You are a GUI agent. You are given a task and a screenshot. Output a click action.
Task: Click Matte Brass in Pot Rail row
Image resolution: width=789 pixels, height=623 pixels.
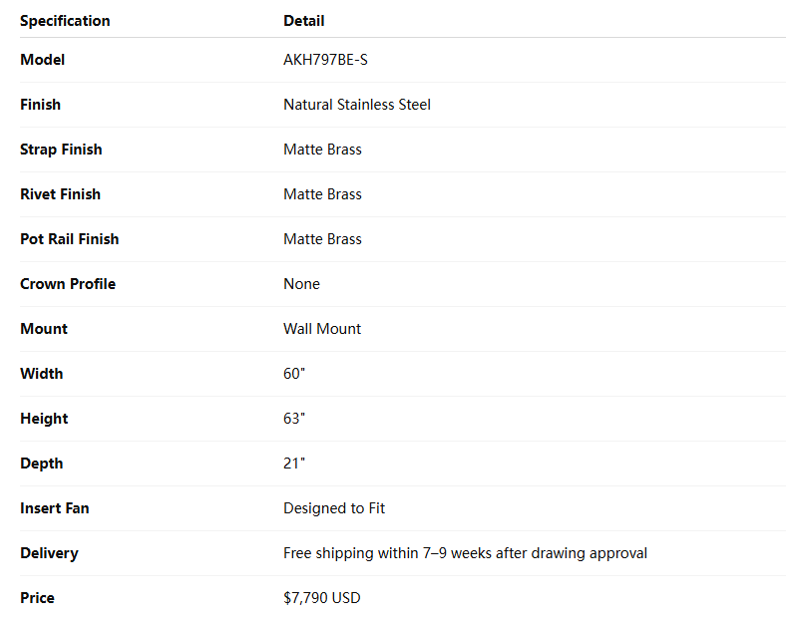pyautogui.click(x=322, y=239)
